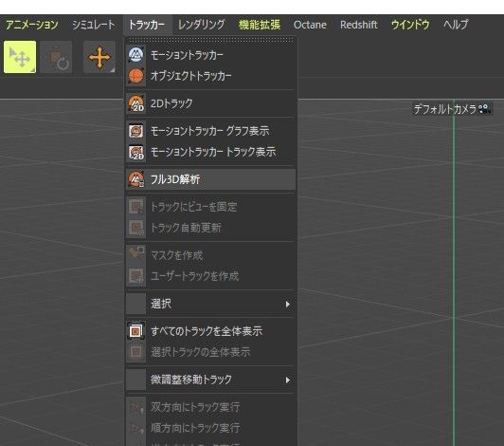Click the orange move tool icon

click(99, 57)
